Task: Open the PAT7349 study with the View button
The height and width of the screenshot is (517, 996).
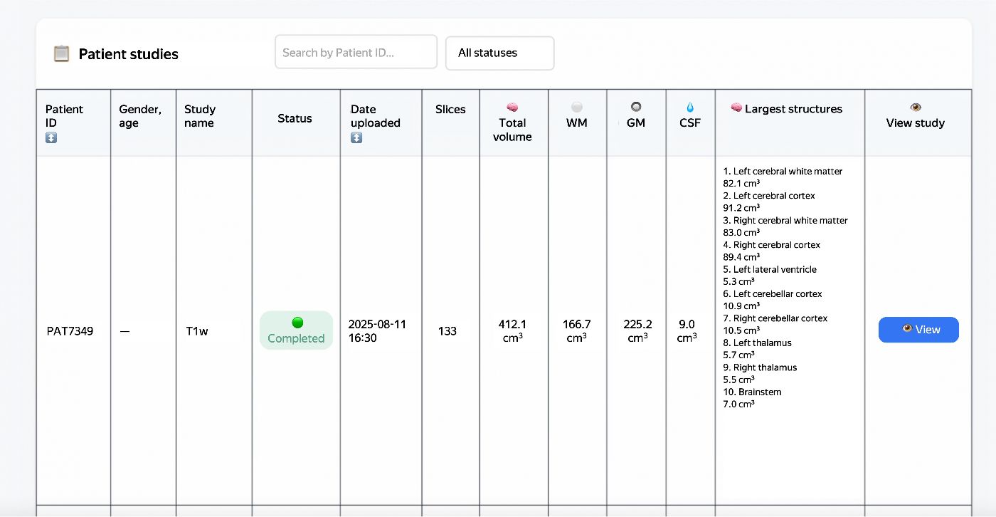Action: coord(918,330)
